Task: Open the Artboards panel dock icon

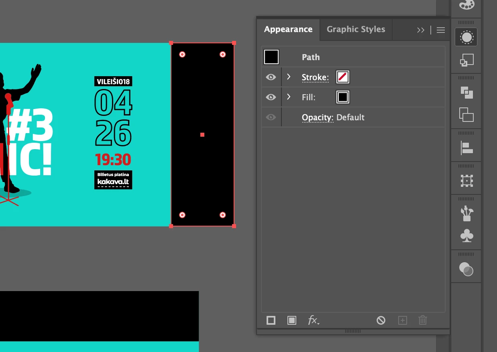Action: pyautogui.click(x=466, y=115)
